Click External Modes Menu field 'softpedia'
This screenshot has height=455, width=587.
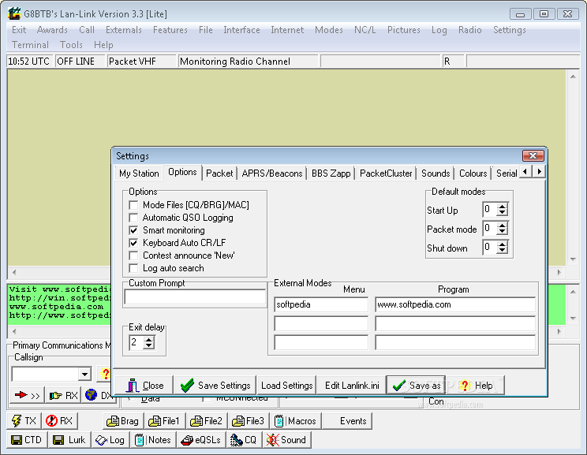pyautogui.click(x=321, y=304)
